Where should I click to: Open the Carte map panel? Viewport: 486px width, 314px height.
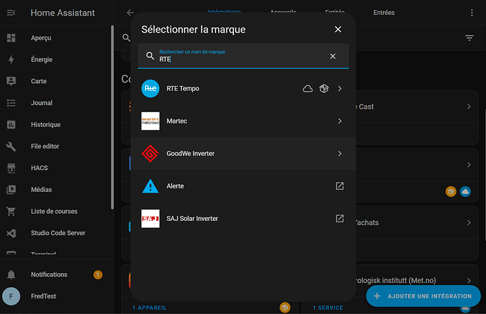tap(57, 81)
